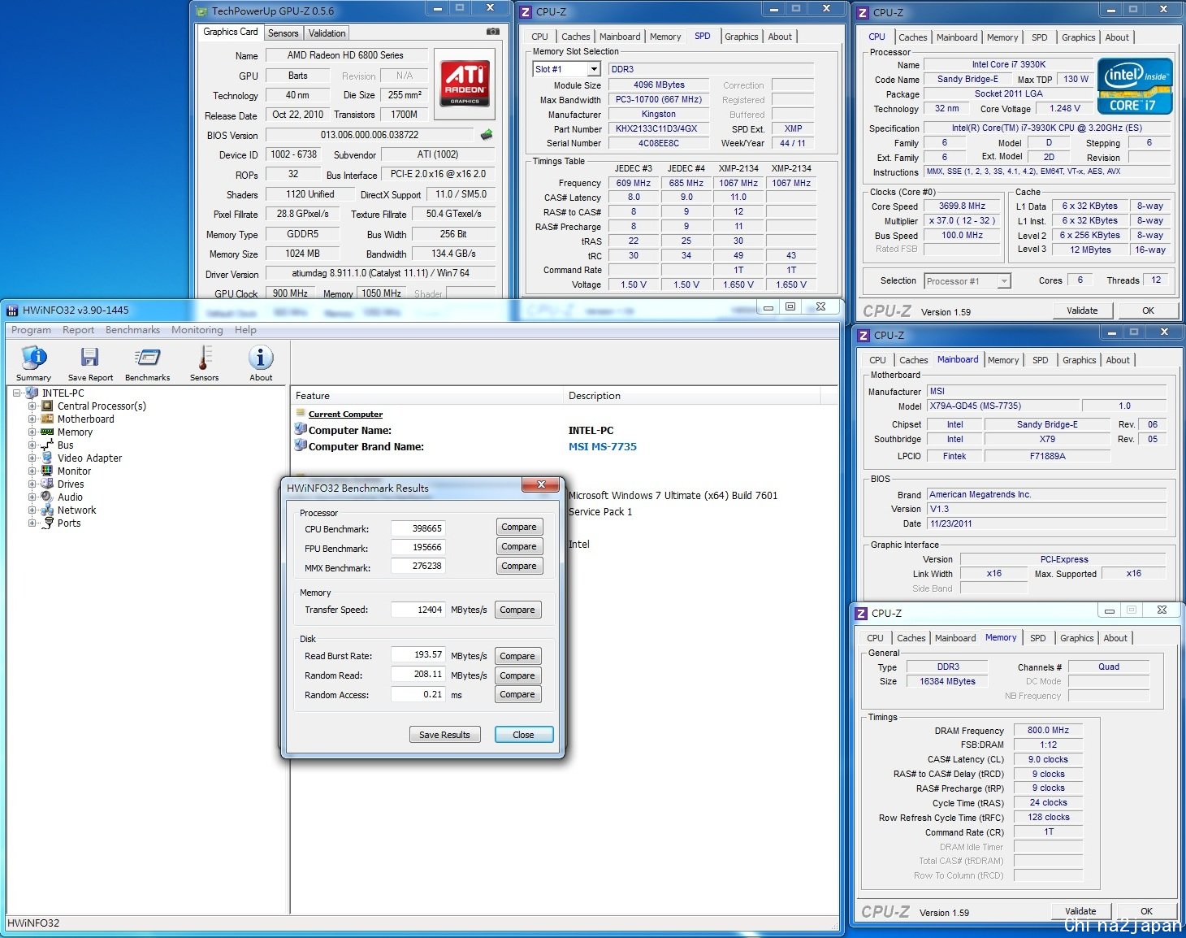Open the Monitoring menu in HWiNFO32
Screen dimensions: 1186x938
197,330
